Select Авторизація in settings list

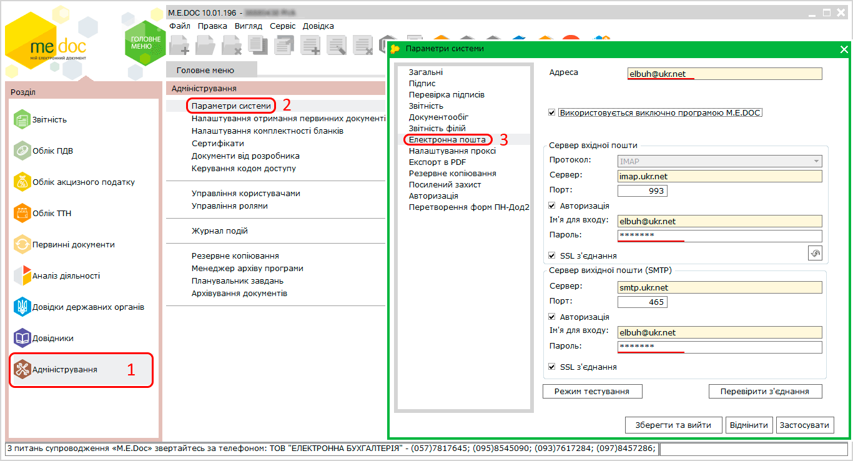(x=433, y=196)
